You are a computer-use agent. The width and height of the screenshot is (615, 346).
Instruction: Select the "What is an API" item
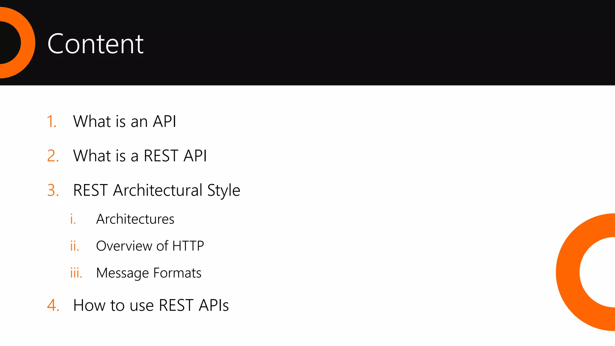(124, 121)
